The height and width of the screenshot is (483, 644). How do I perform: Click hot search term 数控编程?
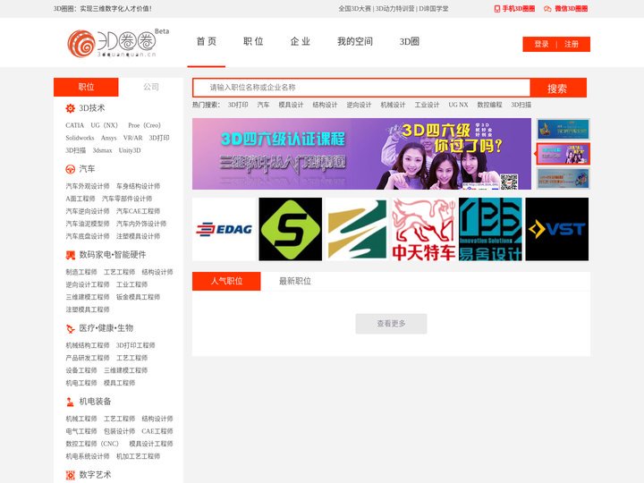click(x=489, y=105)
